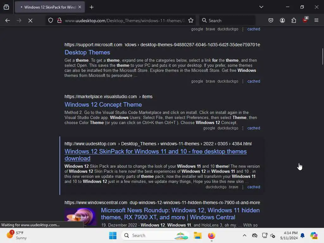Open a new tab with plus button

coord(91,7)
